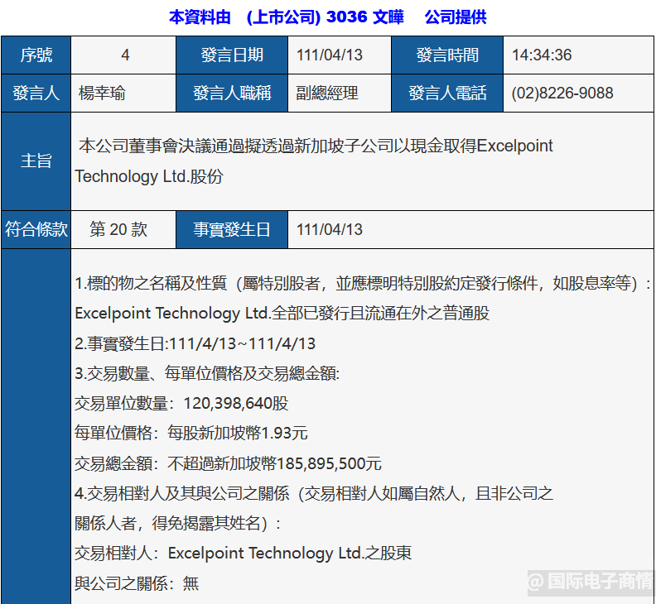Select the 事實發生日 header cell
This screenshot has width=656, height=604.
click(232, 229)
